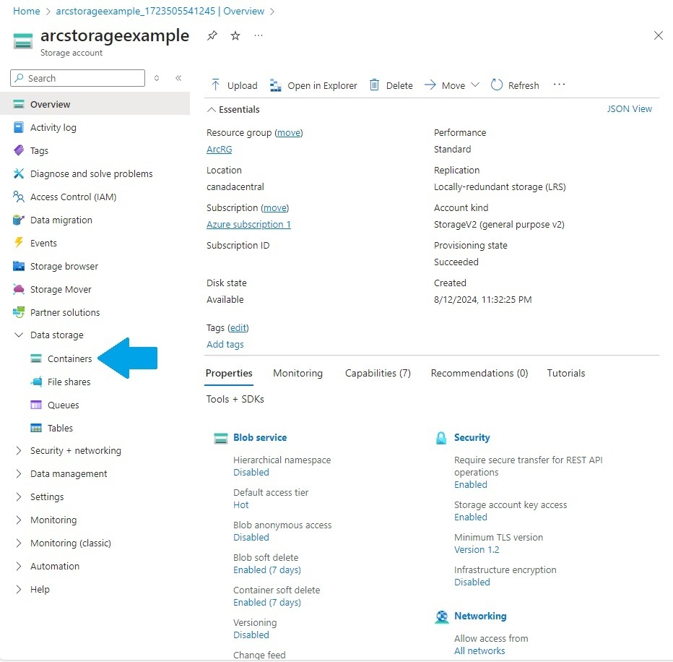The height and width of the screenshot is (662, 673).
Task: Expand the Settings section
Action: [x=19, y=497]
